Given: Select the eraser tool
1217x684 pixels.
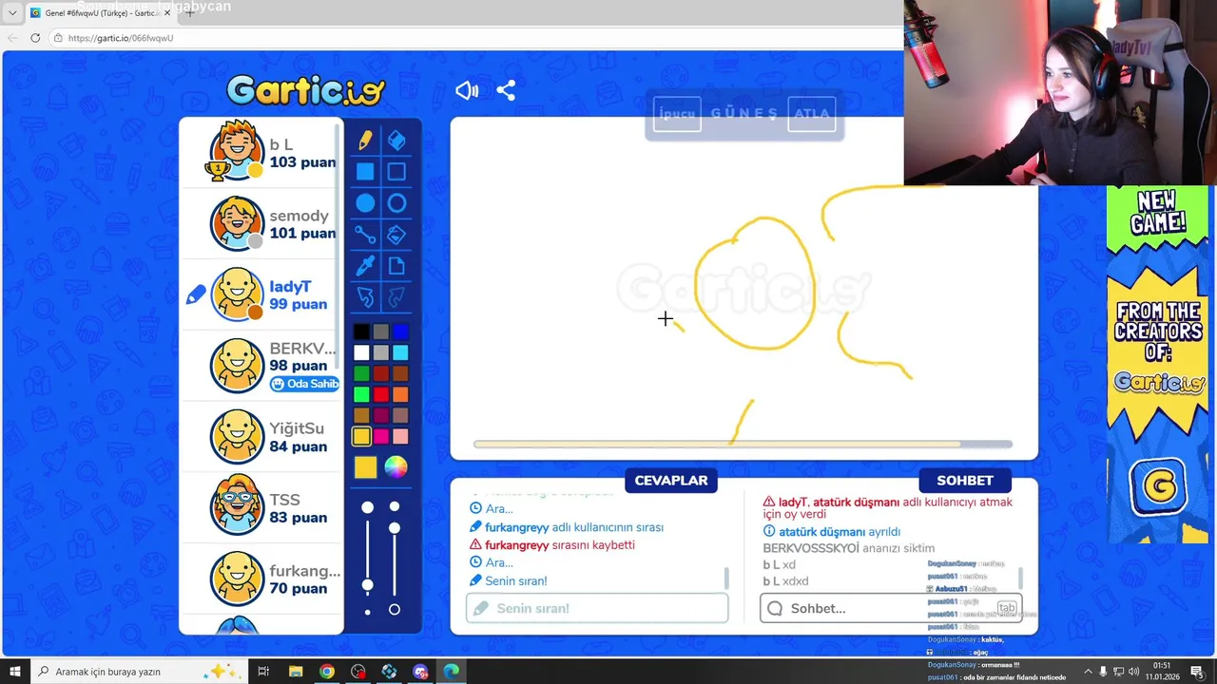Looking at the screenshot, I should coord(396,141).
